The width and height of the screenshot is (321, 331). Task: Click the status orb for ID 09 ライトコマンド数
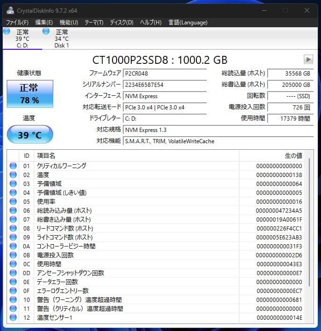point(13,237)
